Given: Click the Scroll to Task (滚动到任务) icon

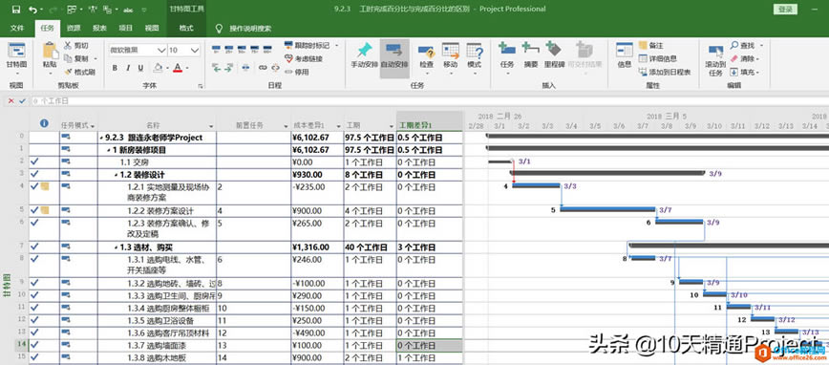Looking at the screenshot, I should pos(716,51).
